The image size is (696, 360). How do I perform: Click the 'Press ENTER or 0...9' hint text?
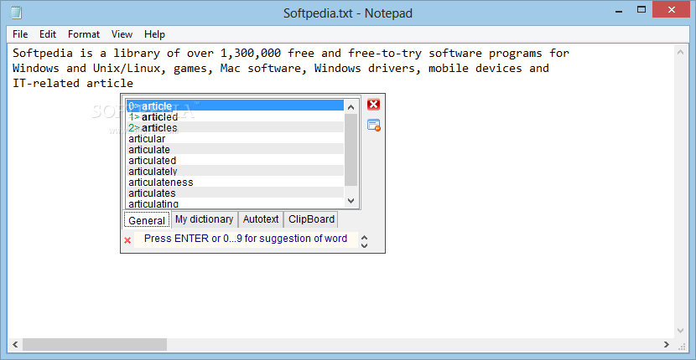coord(246,239)
